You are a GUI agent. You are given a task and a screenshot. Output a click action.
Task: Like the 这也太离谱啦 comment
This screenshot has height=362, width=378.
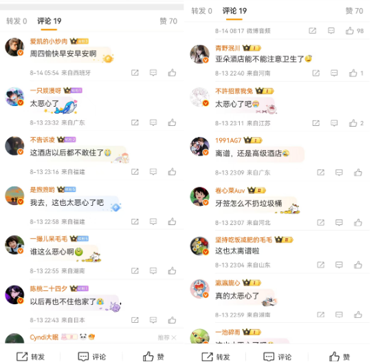point(358,265)
